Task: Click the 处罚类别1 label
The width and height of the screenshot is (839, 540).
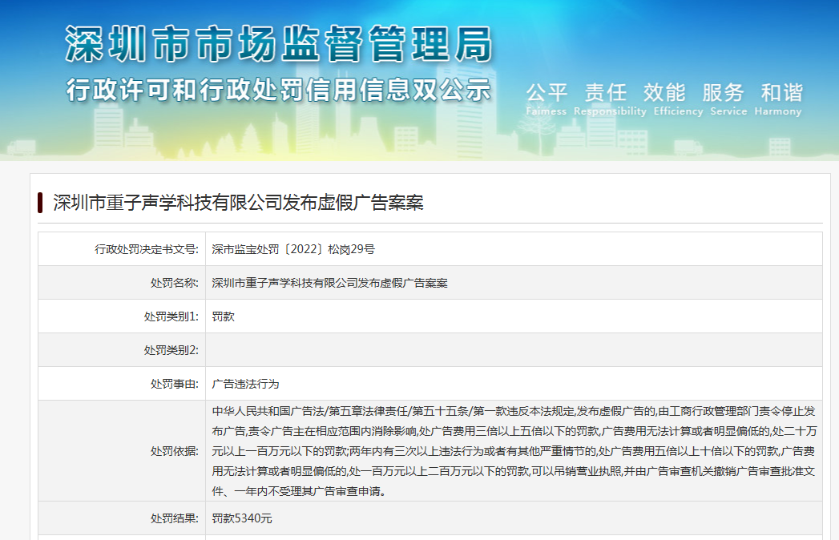Action: click(x=171, y=316)
